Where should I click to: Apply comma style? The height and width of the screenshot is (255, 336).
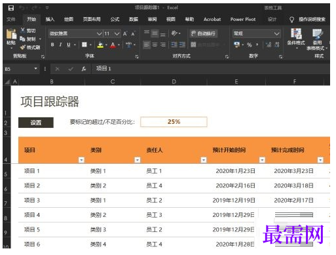tap(257, 45)
